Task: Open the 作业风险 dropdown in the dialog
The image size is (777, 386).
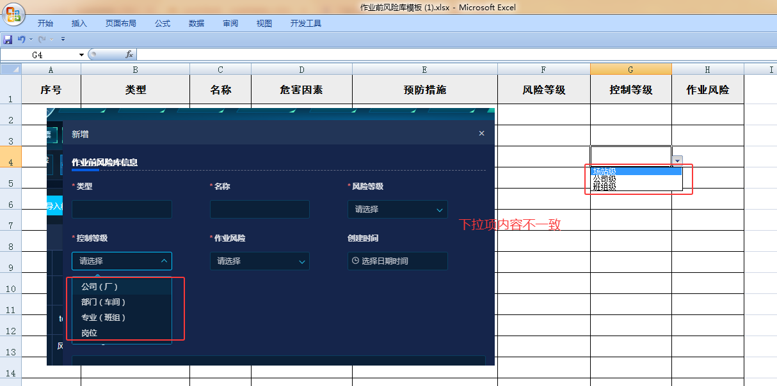Action: coord(259,261)
